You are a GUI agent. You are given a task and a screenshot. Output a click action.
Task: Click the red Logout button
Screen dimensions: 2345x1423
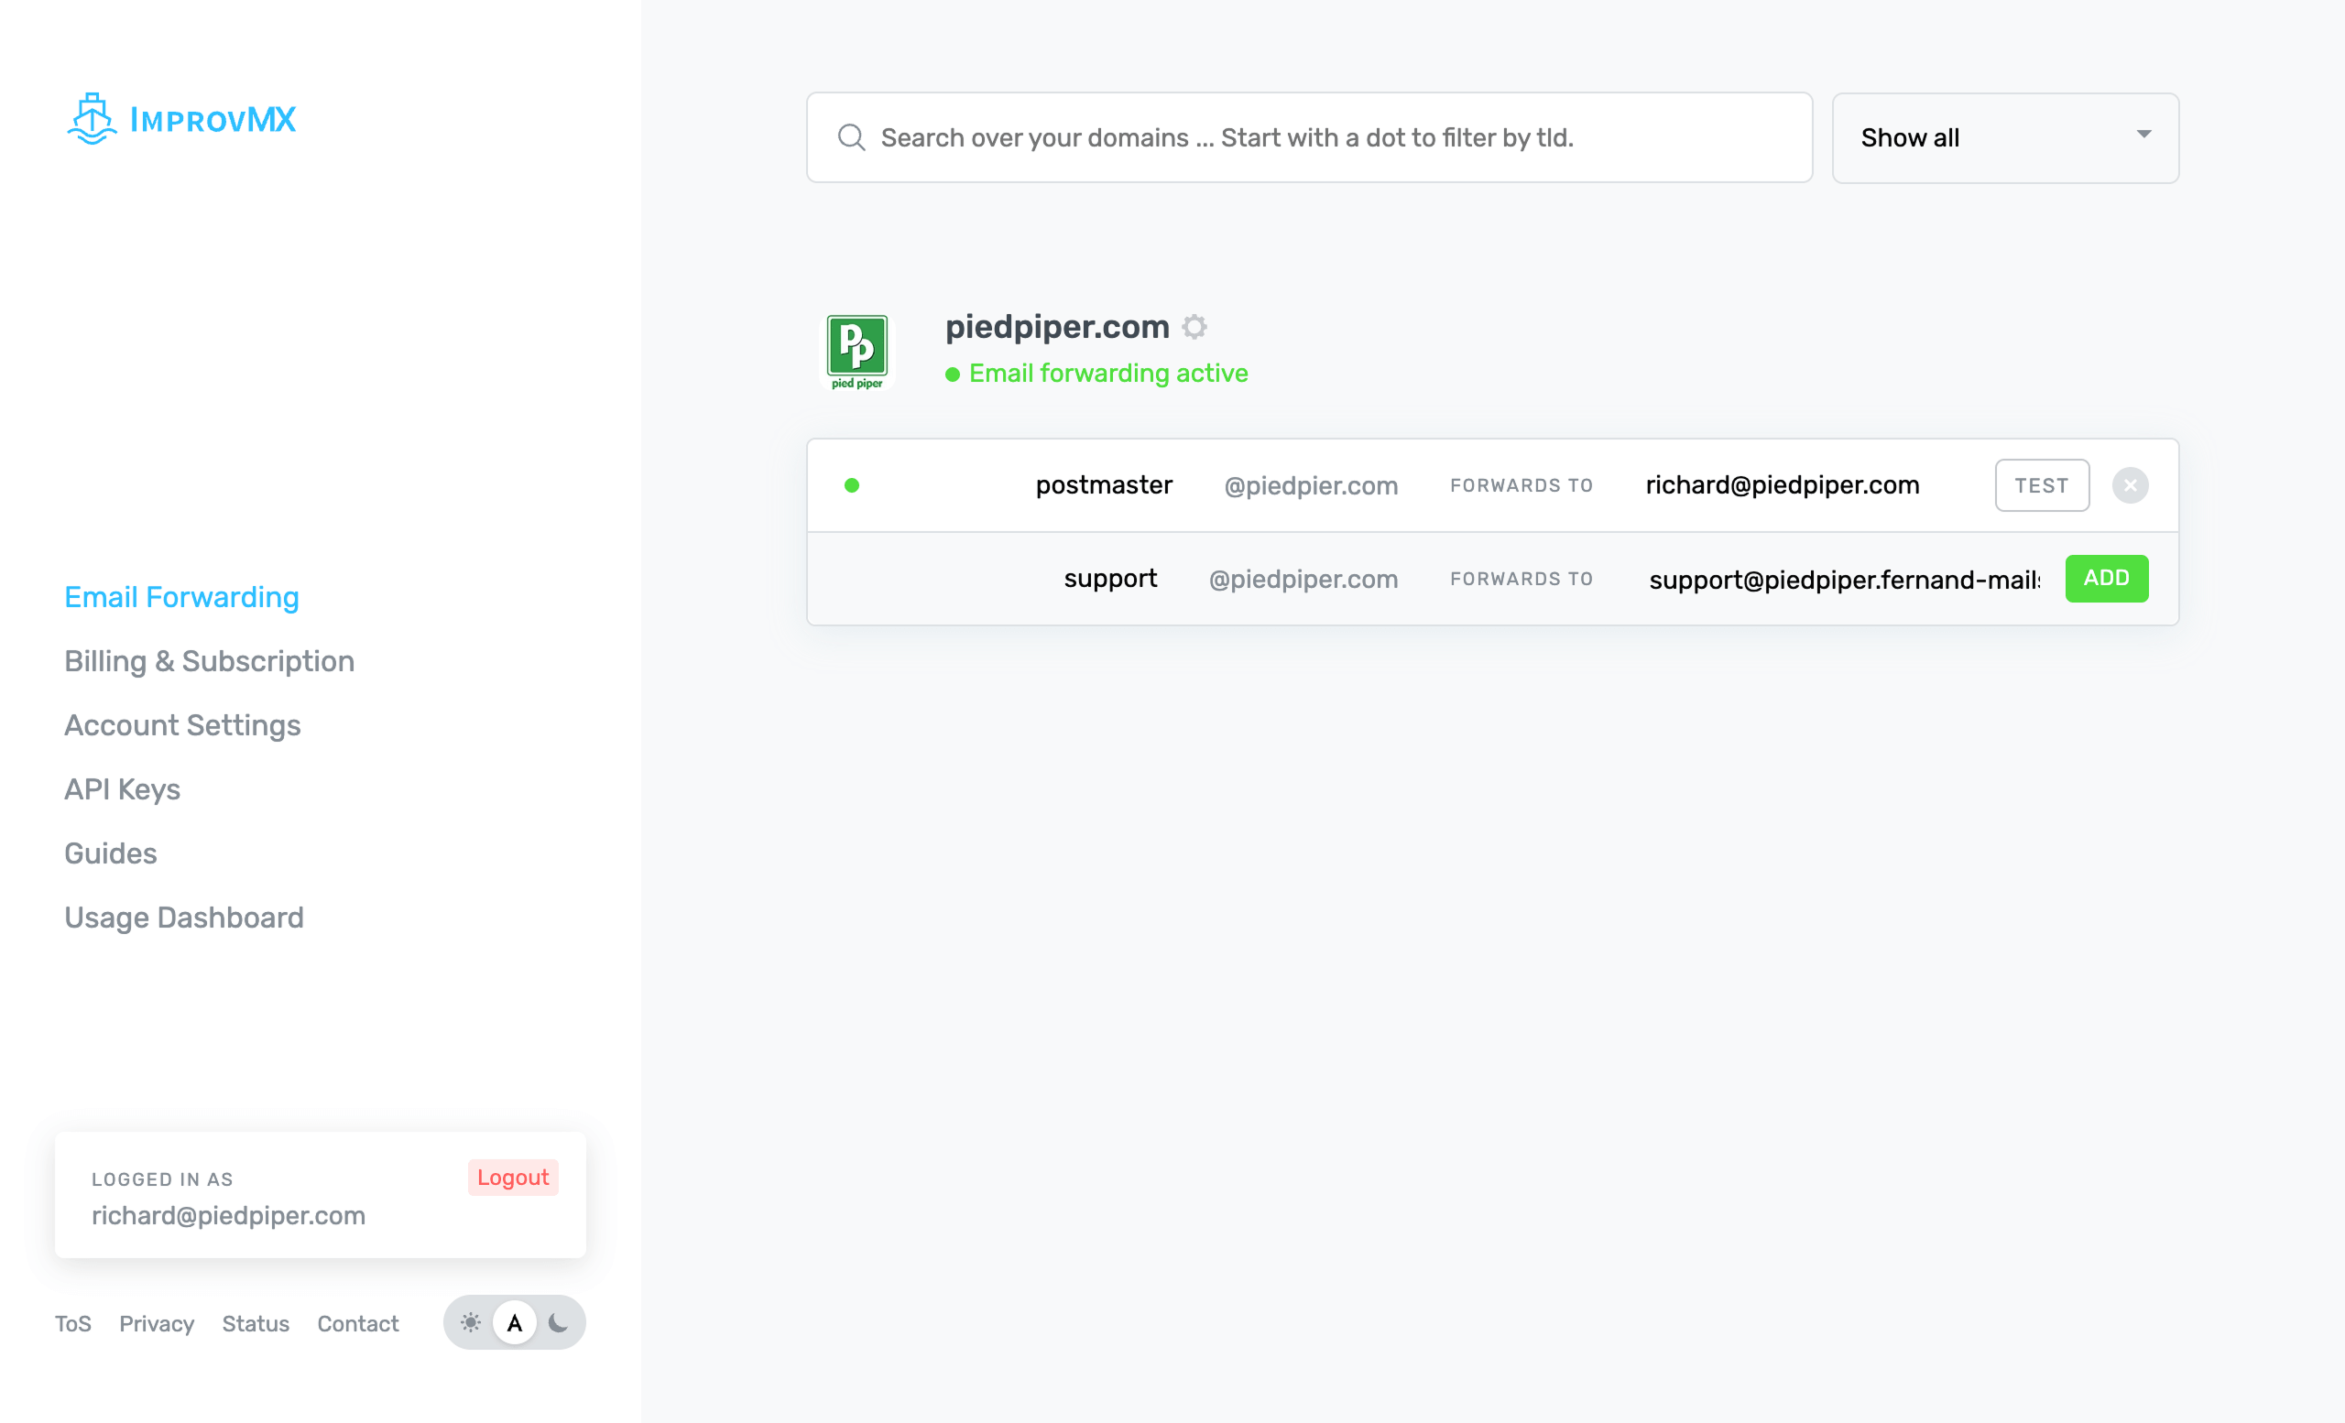[512, 1178]
